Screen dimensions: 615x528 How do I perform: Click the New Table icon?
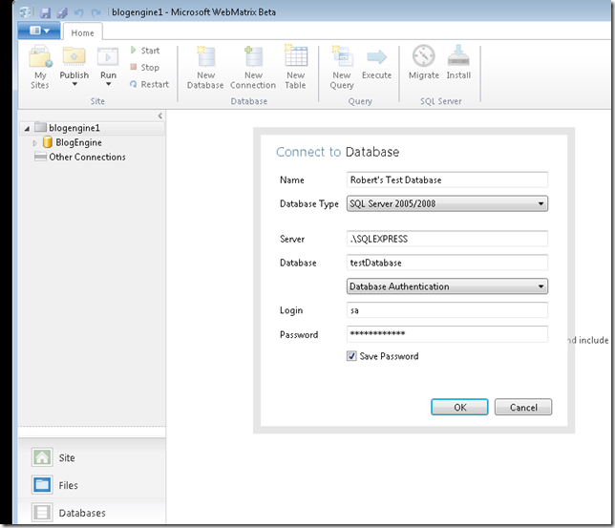click(x=296, y=57)
